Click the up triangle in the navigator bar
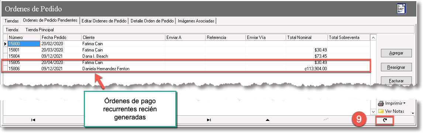 pos(267,120)
